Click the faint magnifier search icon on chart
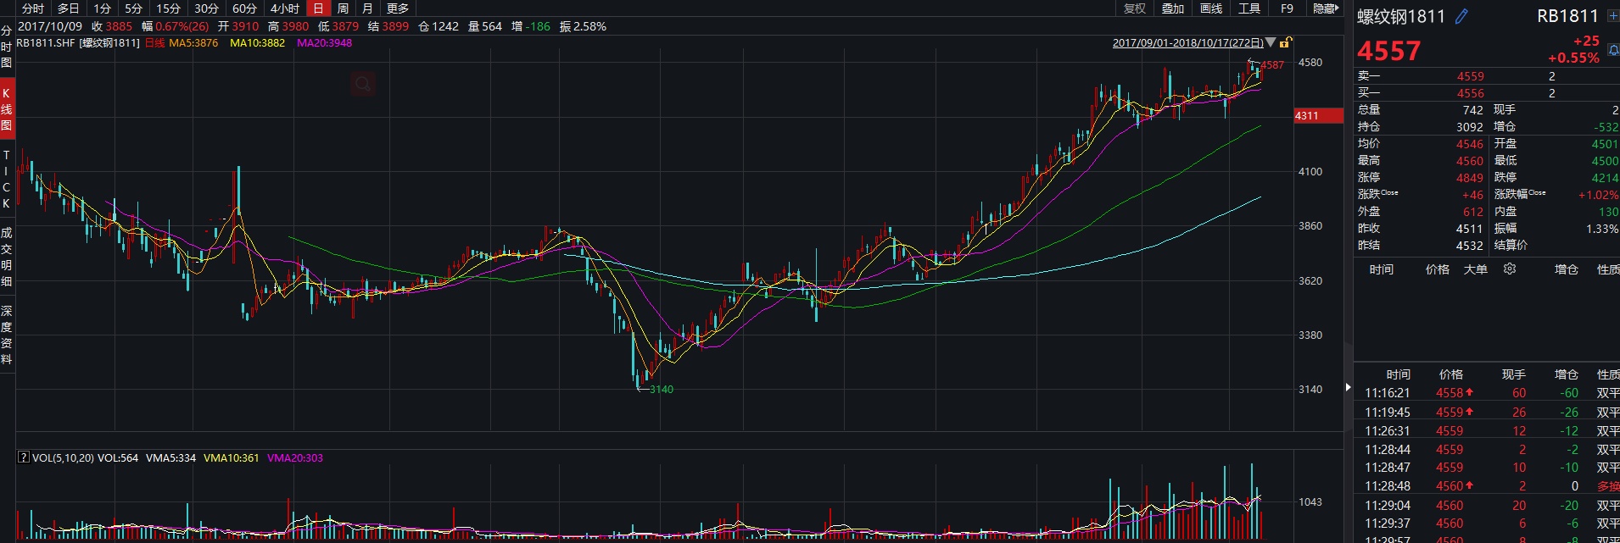Screen dimensions: 1620x543 click(x=363, y=84)
